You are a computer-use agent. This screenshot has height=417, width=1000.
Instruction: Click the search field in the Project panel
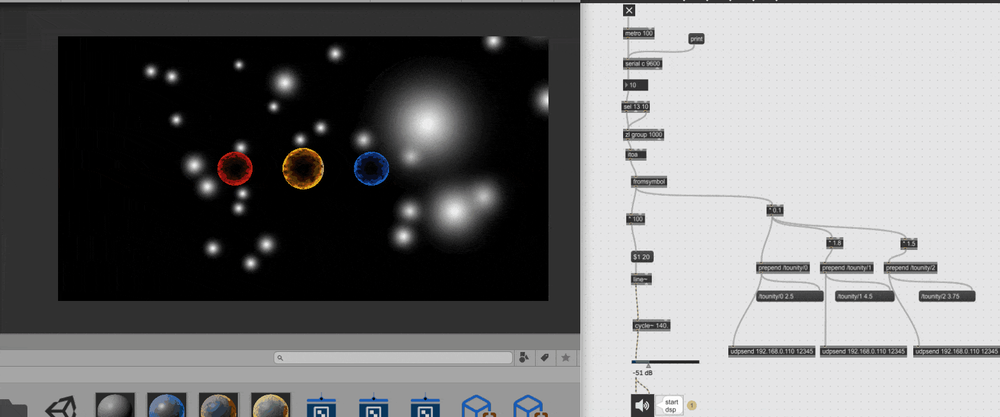393,358
